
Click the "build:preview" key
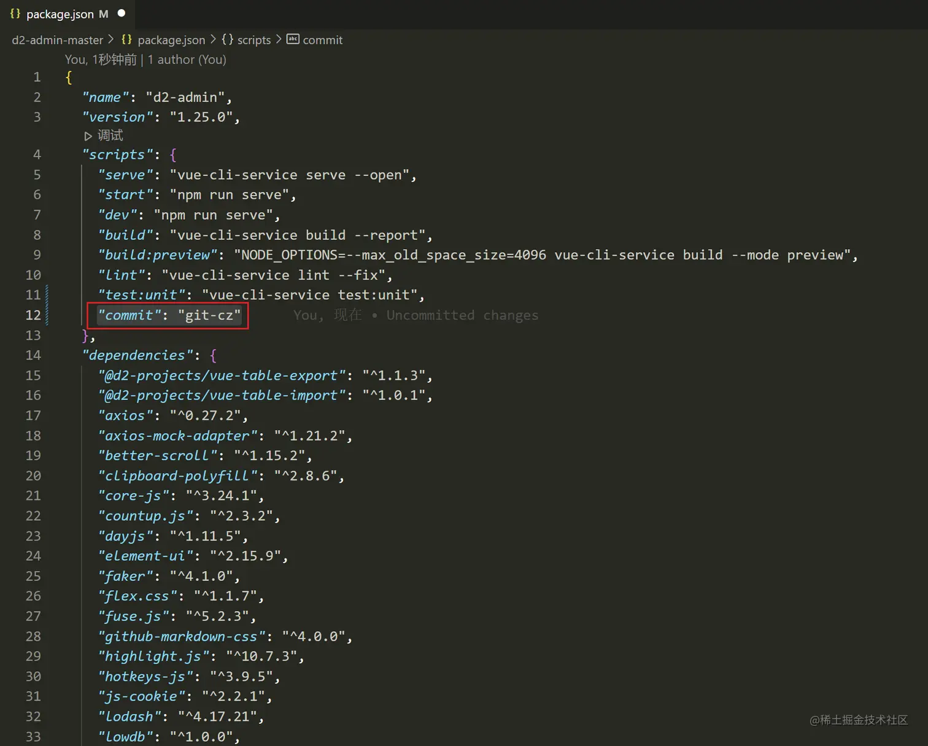tap(157, 255)
